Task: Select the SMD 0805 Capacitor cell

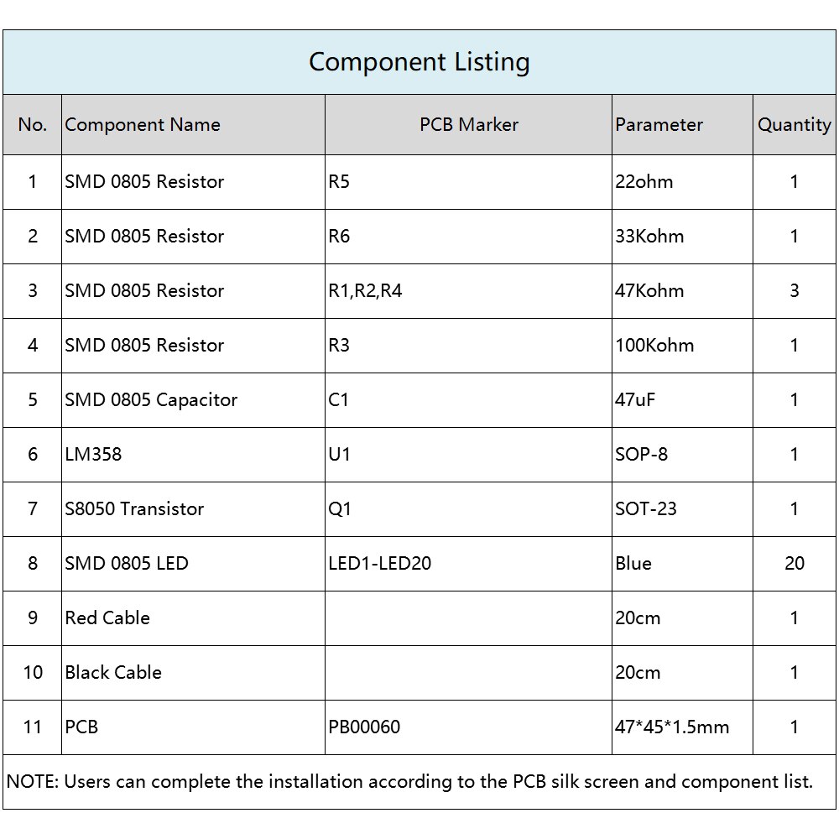Action: coord(151,400)
